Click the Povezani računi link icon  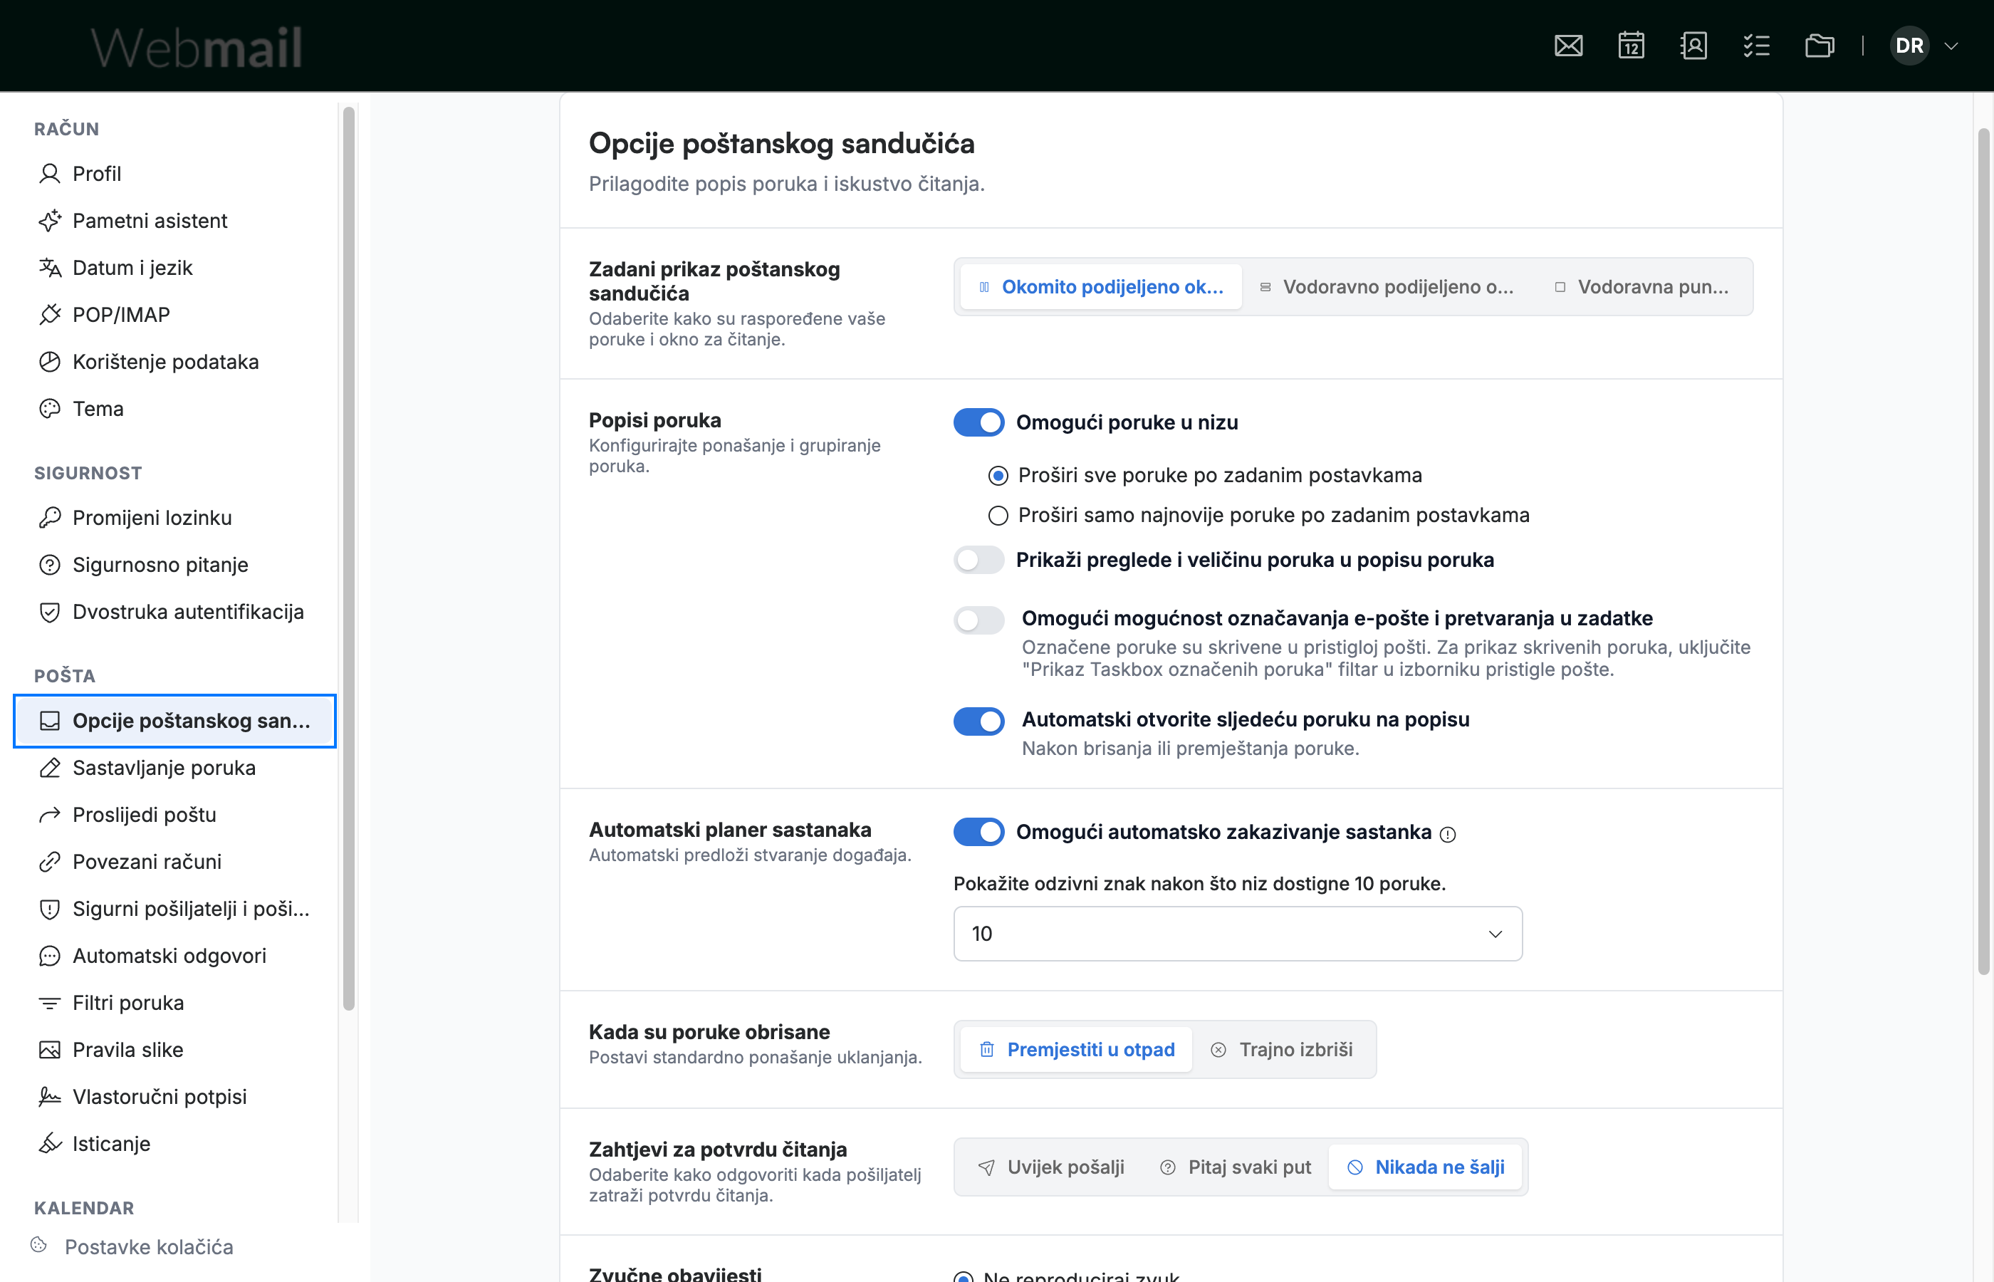pyautogui.click(x=50, y=862)
